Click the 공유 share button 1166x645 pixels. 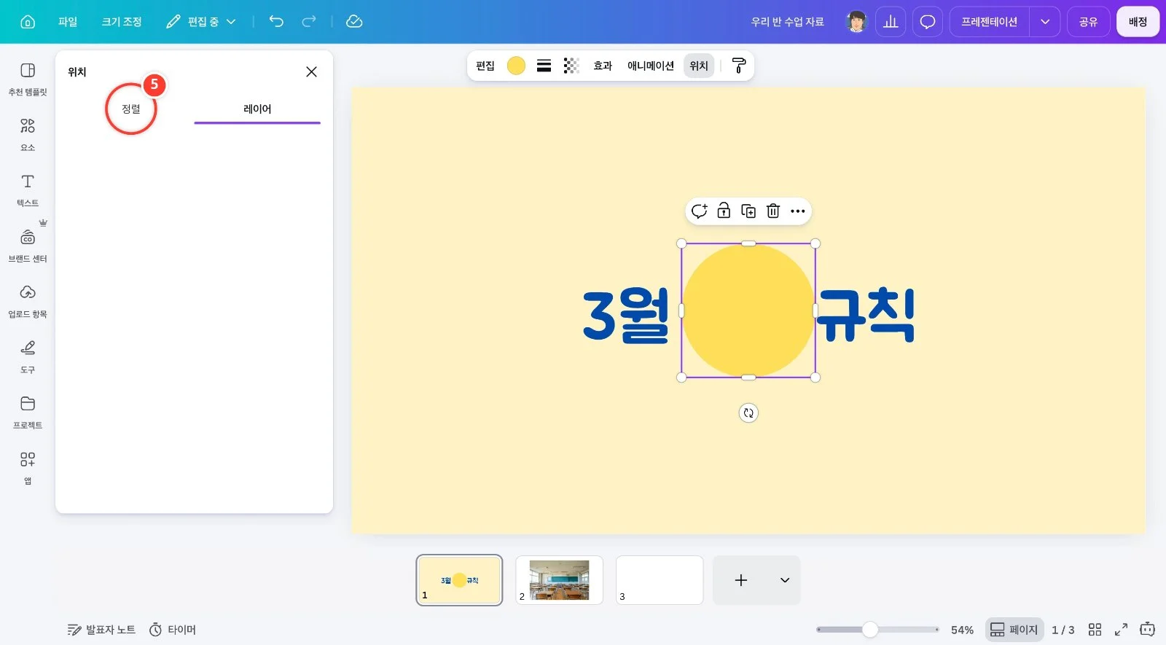(x=1089, y=22)
